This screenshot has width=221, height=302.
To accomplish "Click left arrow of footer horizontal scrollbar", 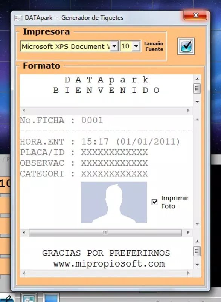I will click(x=24, y=273).
